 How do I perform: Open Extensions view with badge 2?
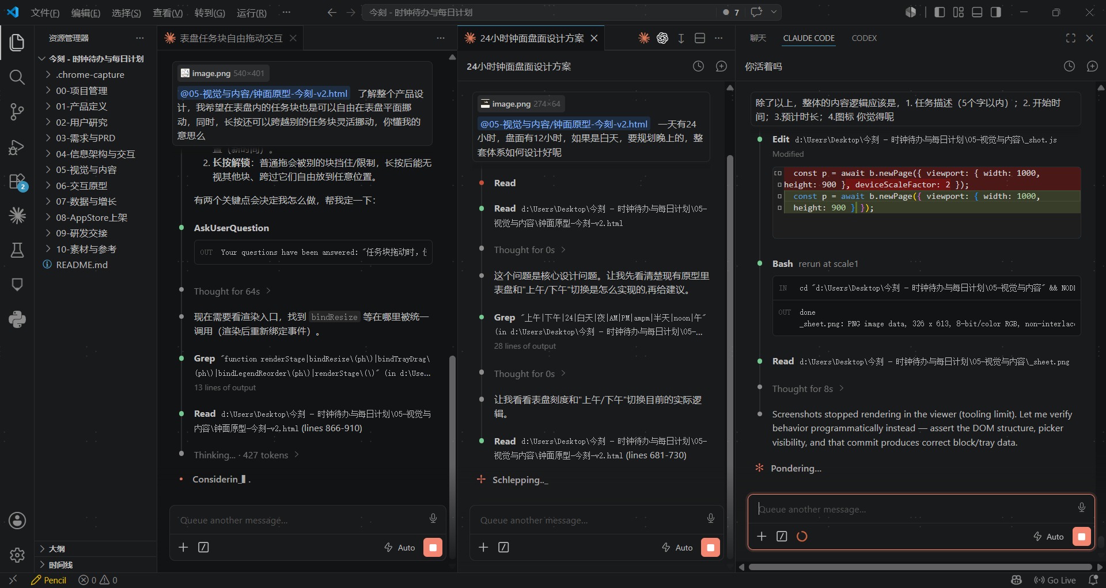click(17, 182)
